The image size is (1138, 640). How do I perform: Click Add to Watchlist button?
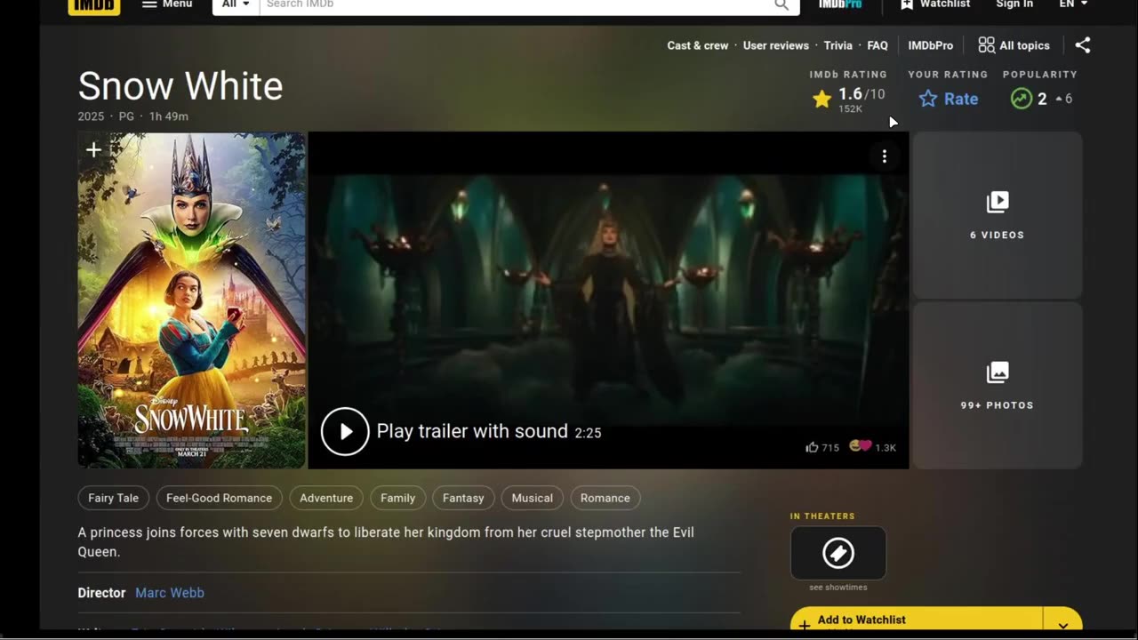(916, 621)
